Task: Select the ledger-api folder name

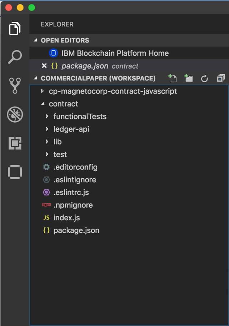Action: 71,129
